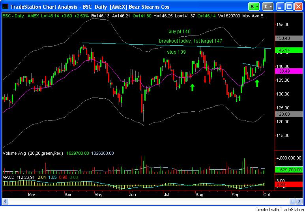Click the TradeStation window icon in title bar

(5, 7)
